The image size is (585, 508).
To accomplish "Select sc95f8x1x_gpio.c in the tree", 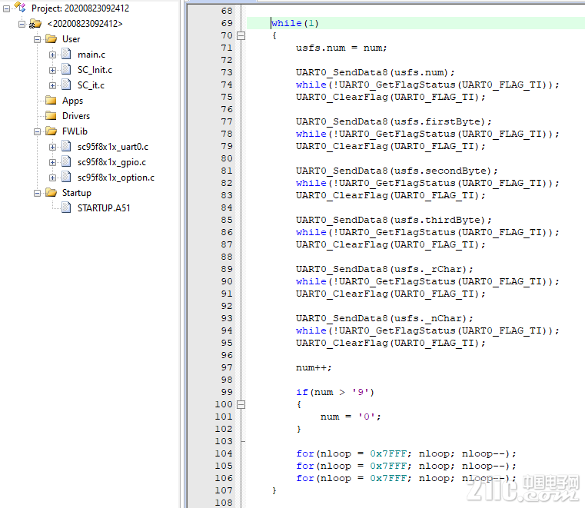I will (111, 162).
